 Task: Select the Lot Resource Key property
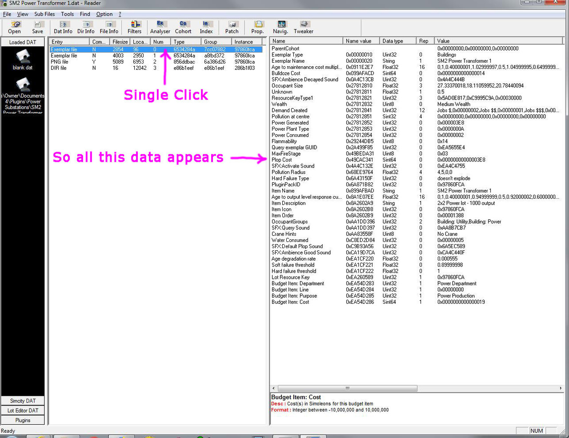click(x=417, y=277)
